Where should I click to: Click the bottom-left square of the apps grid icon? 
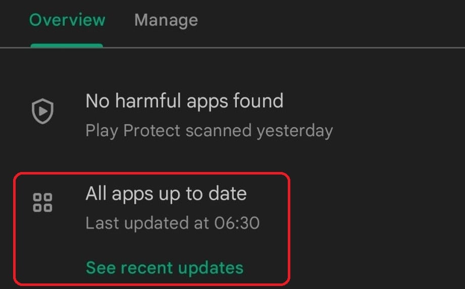pos(37,208)
